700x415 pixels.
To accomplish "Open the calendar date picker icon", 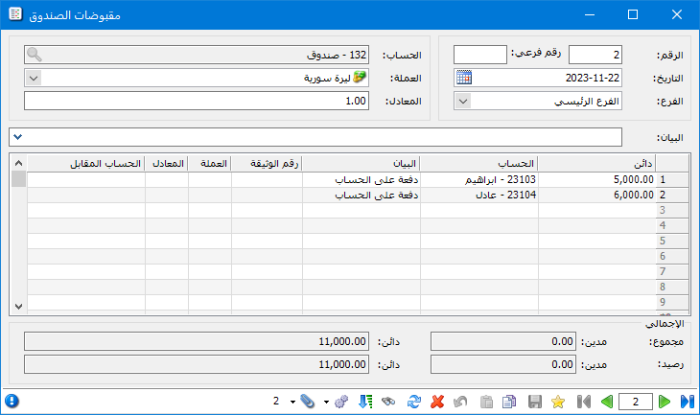I will pos(464,78).
